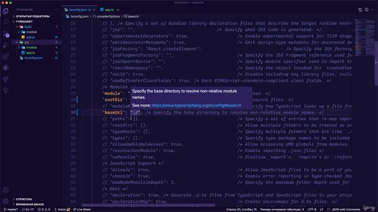Close the tsconfig.json tab
The width and height of the screenshot is (378, 212).
[94, 10]
